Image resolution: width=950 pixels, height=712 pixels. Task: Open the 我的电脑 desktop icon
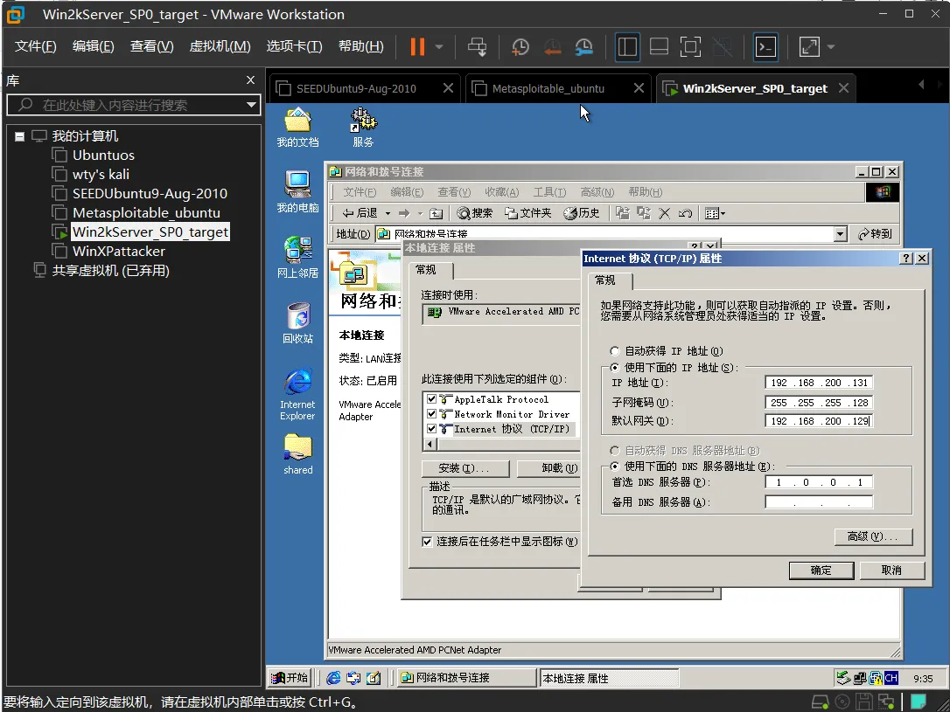tap(297, 192)
